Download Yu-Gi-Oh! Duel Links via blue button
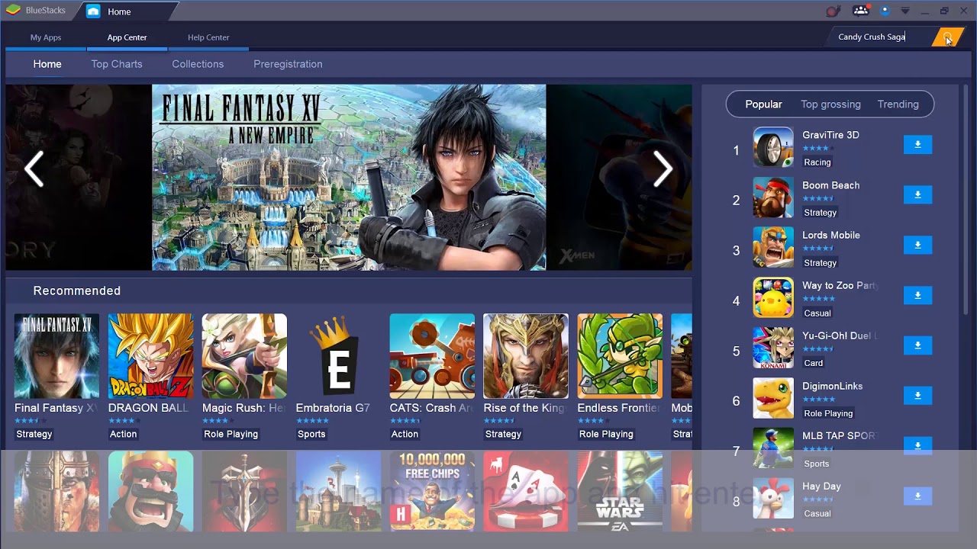The height and width of the screenshot is (549, 977). click(917, 345)
